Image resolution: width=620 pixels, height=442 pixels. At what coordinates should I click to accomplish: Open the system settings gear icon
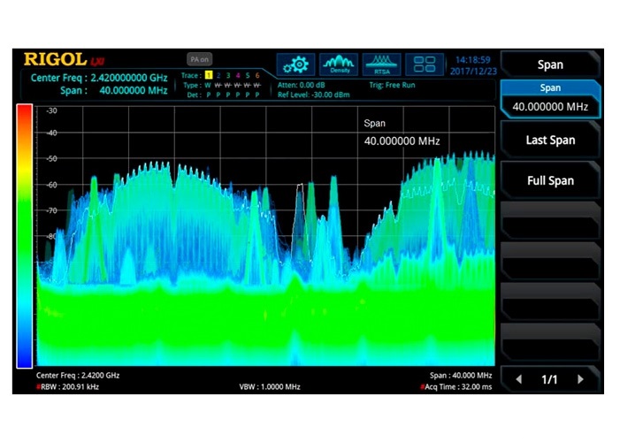295,65
